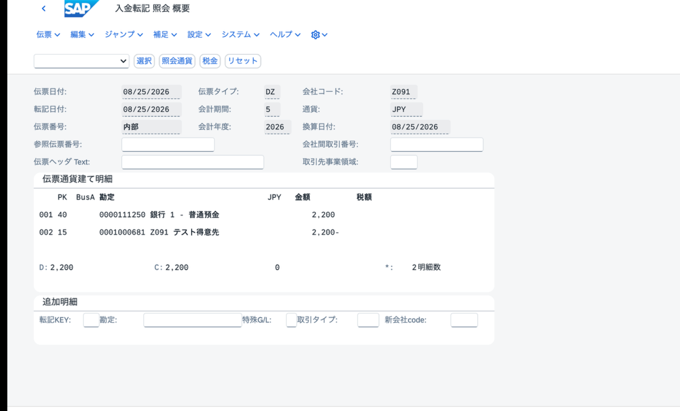Select the 伝票番号 field showing 内部
Viewport: 680px width, 411px height.
(151, 127)
